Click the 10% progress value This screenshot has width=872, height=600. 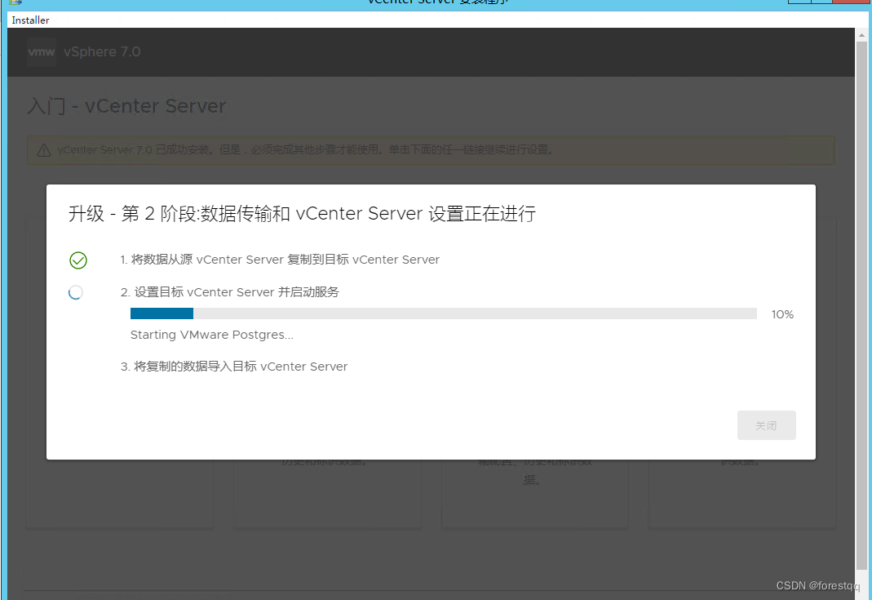coord(782,314)
